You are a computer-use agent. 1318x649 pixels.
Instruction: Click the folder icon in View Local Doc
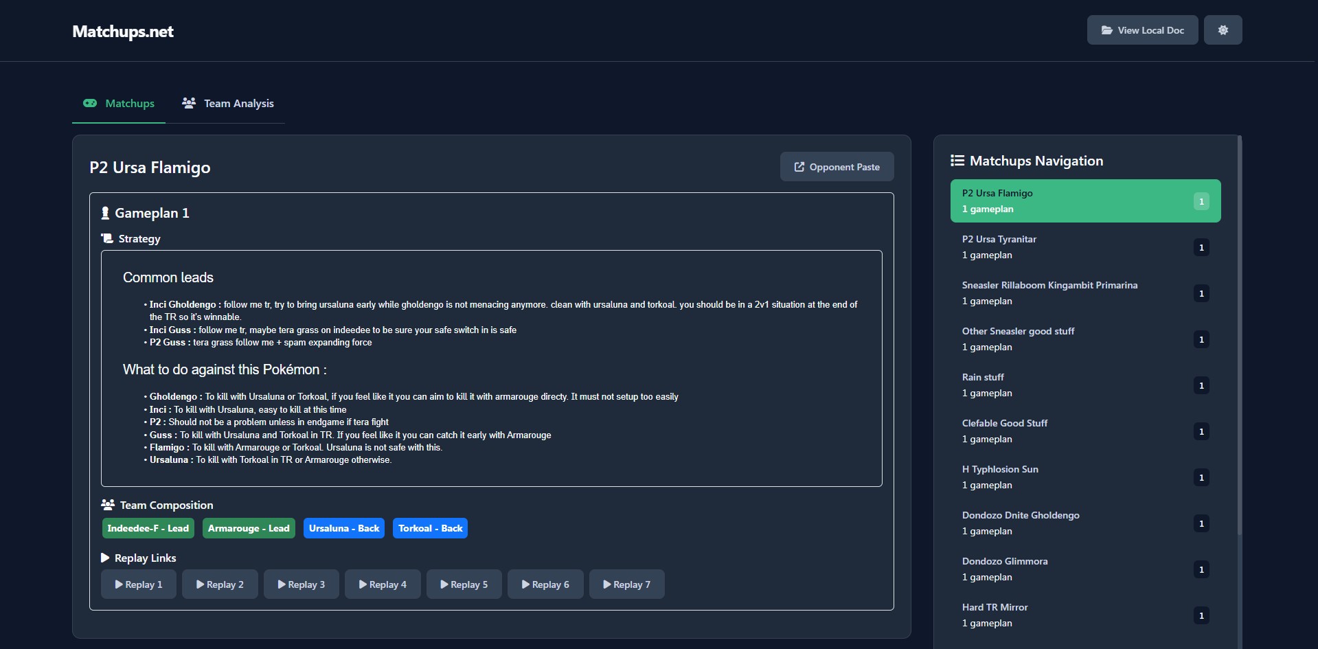point(1107,30)
